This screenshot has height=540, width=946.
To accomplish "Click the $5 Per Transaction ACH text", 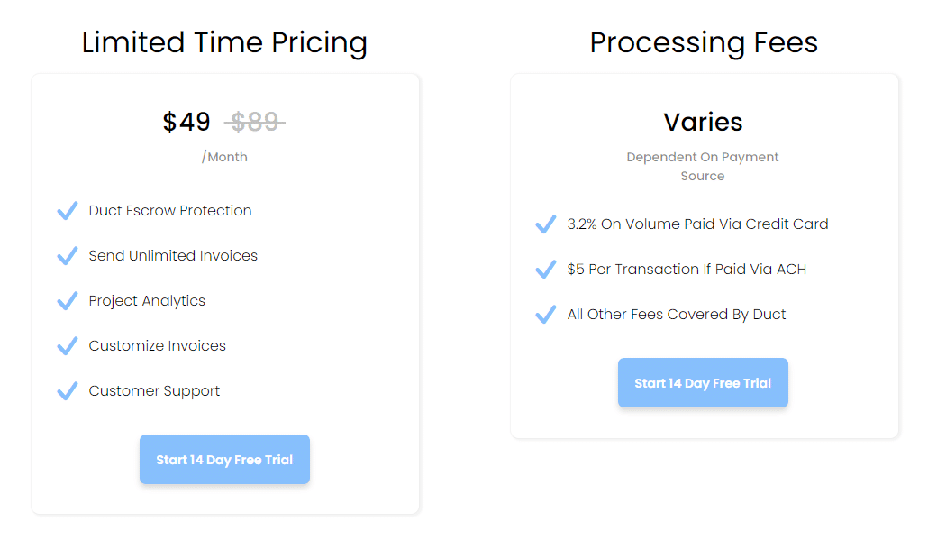I will (685, 269).
